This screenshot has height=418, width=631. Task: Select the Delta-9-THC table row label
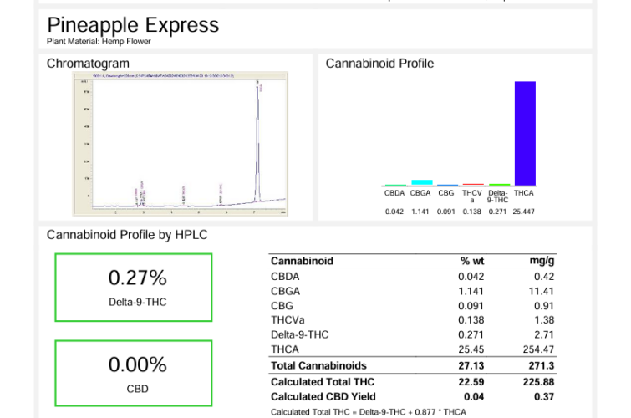pos(299,334)
